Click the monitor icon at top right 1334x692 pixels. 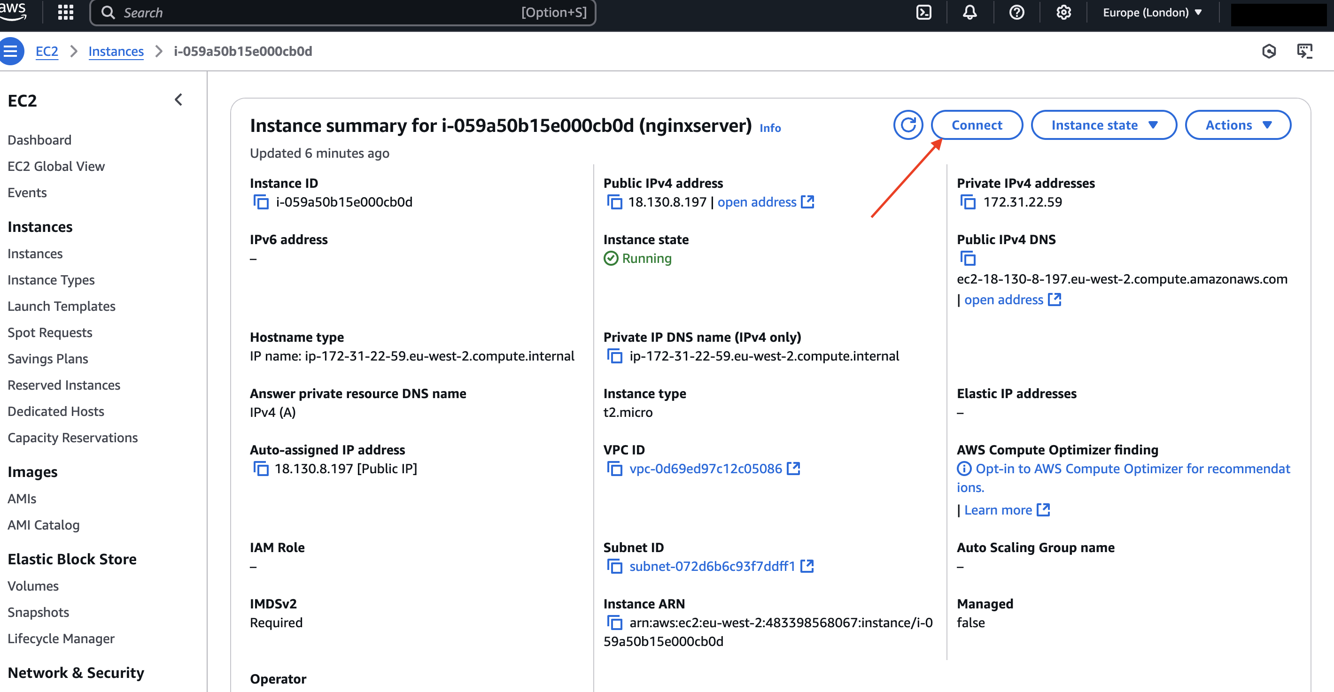coord(1304,51)
